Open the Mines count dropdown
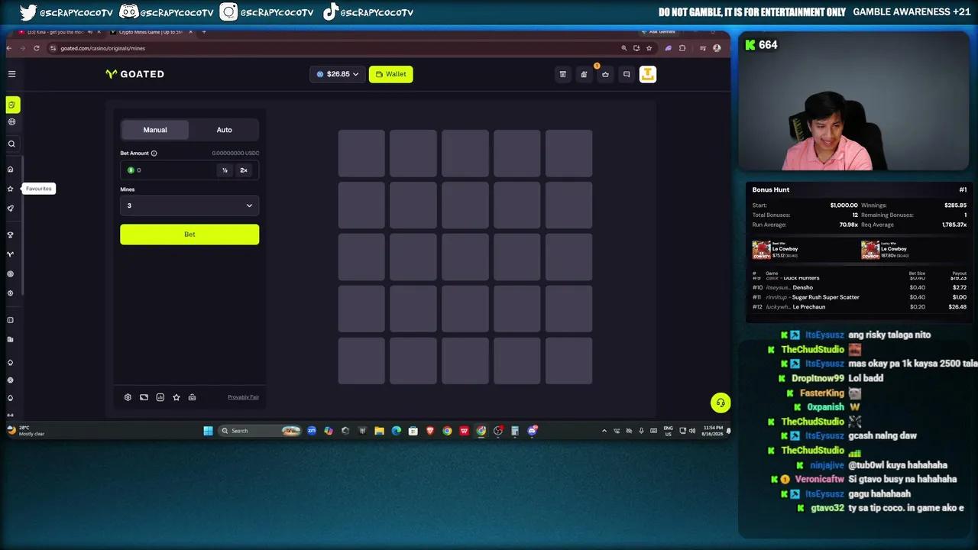The width and height of the screenshot is (978, 550). pos(189,205)
